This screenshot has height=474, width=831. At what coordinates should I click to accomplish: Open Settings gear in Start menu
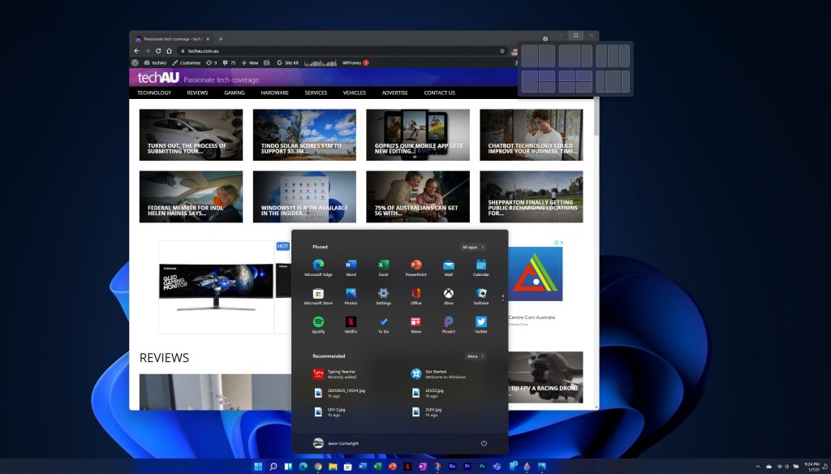tap(383, 294)
